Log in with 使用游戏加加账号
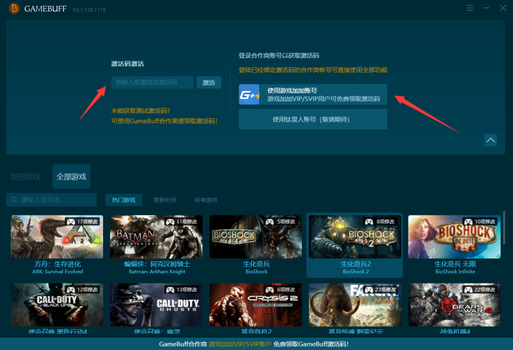513x350 pixels. pos(313,93)
